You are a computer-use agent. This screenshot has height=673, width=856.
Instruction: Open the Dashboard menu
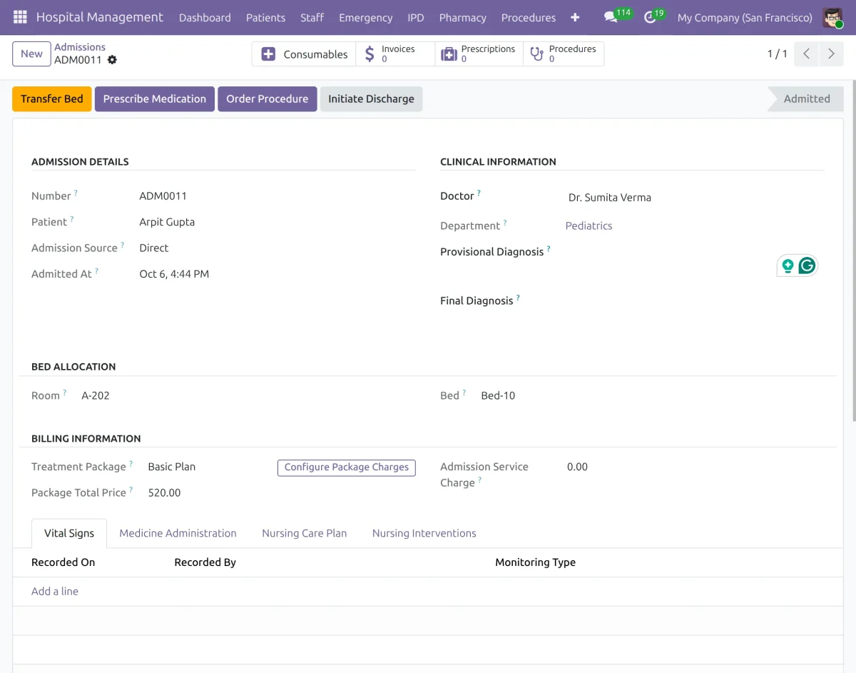(x=205, y=17)
